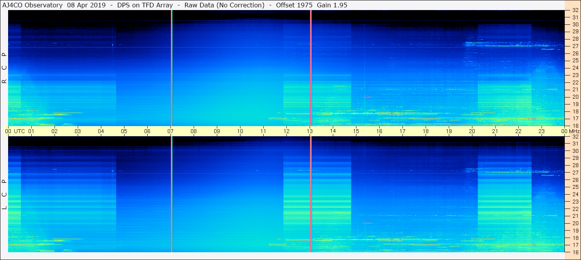
Task: Click "DPS on TFD Array" header text
Action: (x=145, y=5)
